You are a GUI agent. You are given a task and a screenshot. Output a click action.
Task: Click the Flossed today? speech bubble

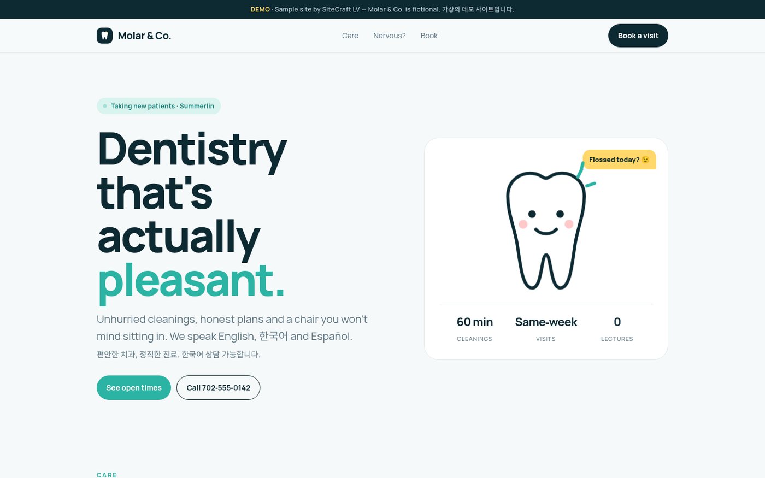tap(619, 160)
